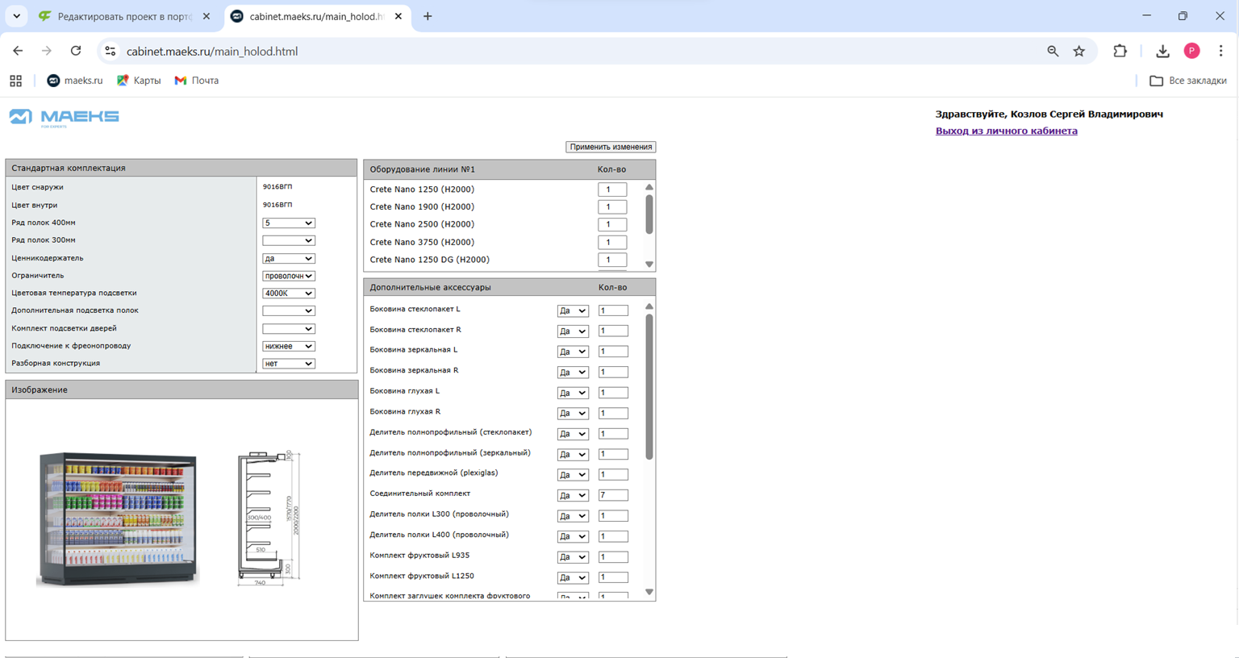Open a new browser tab
This screenshot has width=1239, height=658.
428,16
